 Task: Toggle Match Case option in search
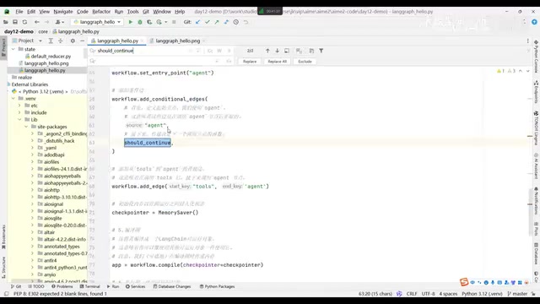(x=210, y=51)
